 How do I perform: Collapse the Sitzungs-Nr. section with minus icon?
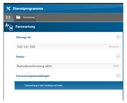coord(118,37)
